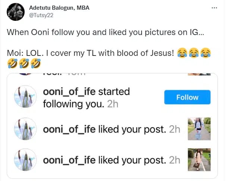The width and height of the screenshot is (228, 181).
Task: Click the cropped avatar at the screenshot's top-left
Action: (x=24, y=74)
